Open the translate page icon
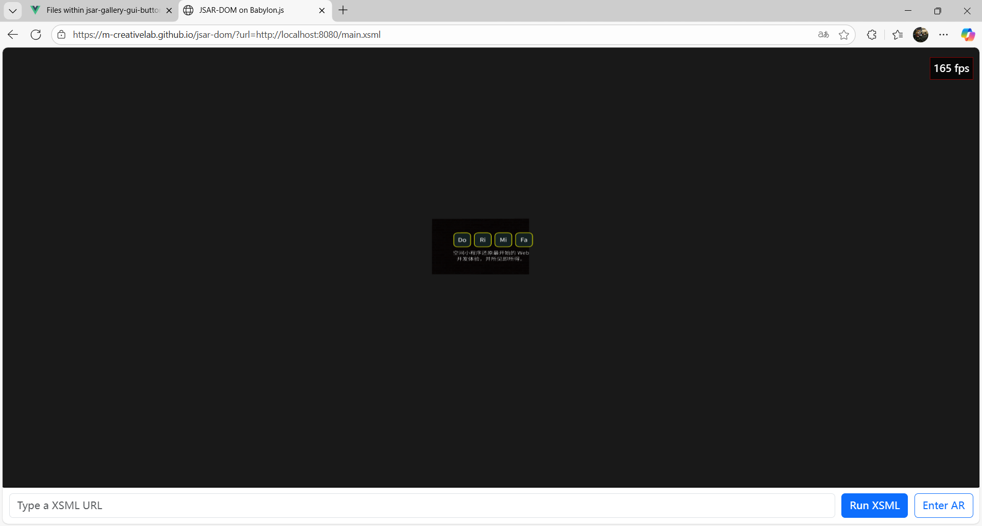The width and height of the screenshot is (982, 526). 823,35
